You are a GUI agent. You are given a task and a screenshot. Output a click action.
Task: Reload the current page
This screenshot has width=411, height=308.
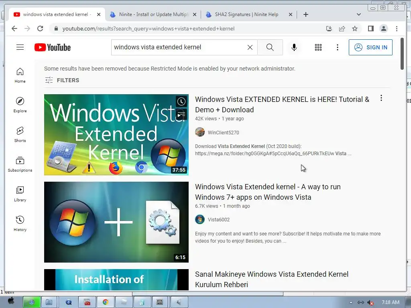coord(40,28)
